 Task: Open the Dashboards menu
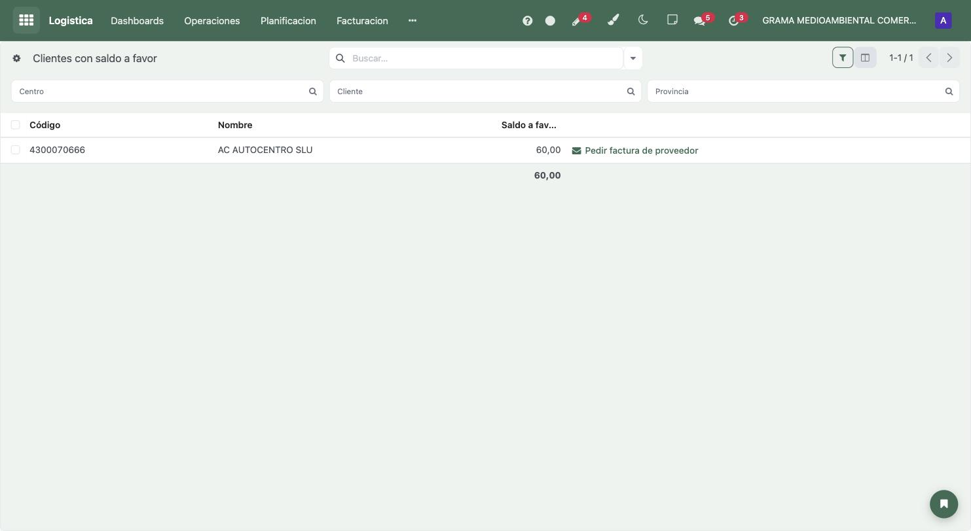point(137,20)
